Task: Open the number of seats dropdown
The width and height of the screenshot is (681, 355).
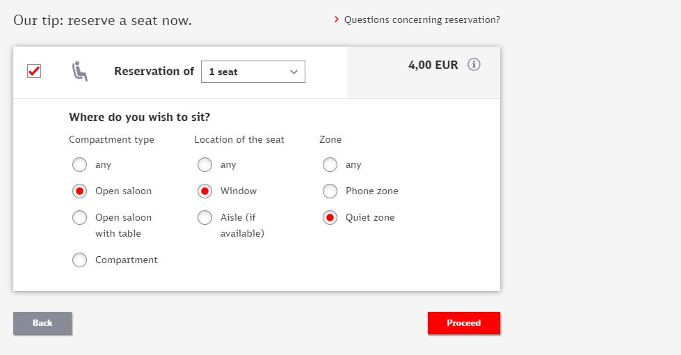Action: tap(253, 72)
